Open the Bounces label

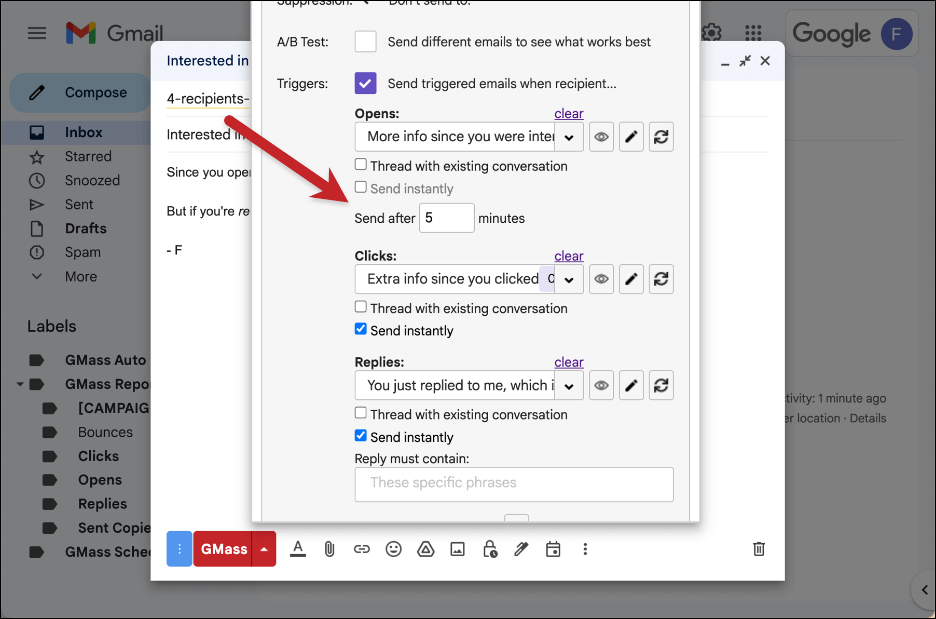point(105,432)
